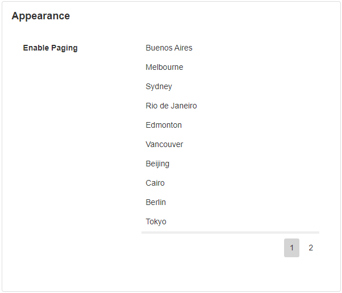
Task: Select Berlin from the list
Action: (x=156, y=203)
